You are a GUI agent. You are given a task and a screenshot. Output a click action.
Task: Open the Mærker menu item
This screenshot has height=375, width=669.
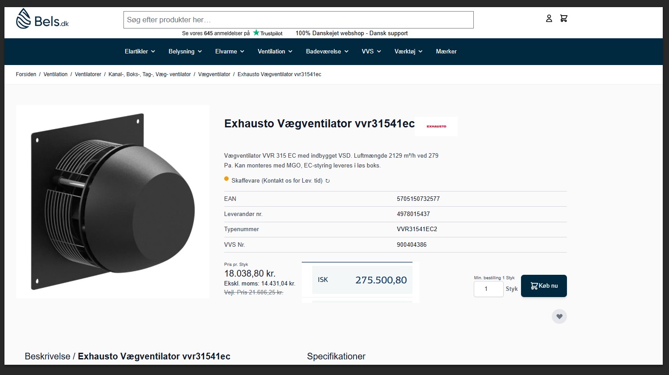(446, 51)
